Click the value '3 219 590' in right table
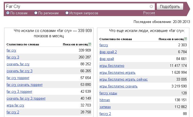This screenshot has height=117, width=193. pos(179,86)
